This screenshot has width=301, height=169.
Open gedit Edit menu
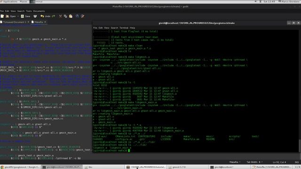(7, 11)
